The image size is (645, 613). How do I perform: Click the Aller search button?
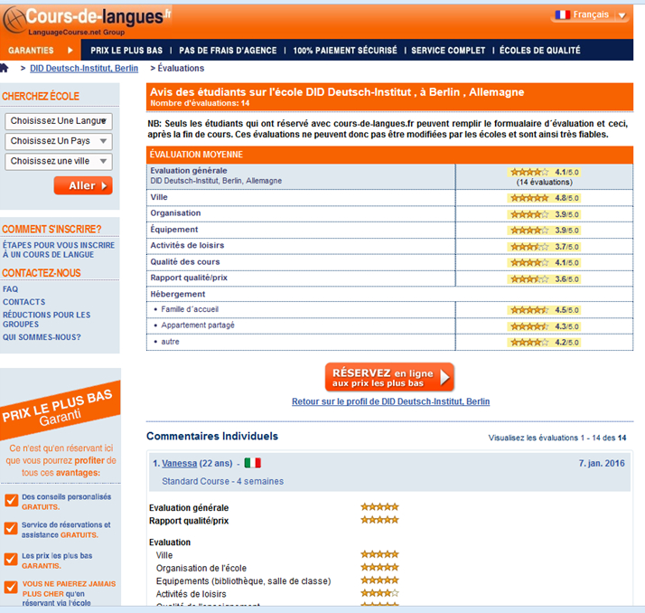[x=83, y=185]
